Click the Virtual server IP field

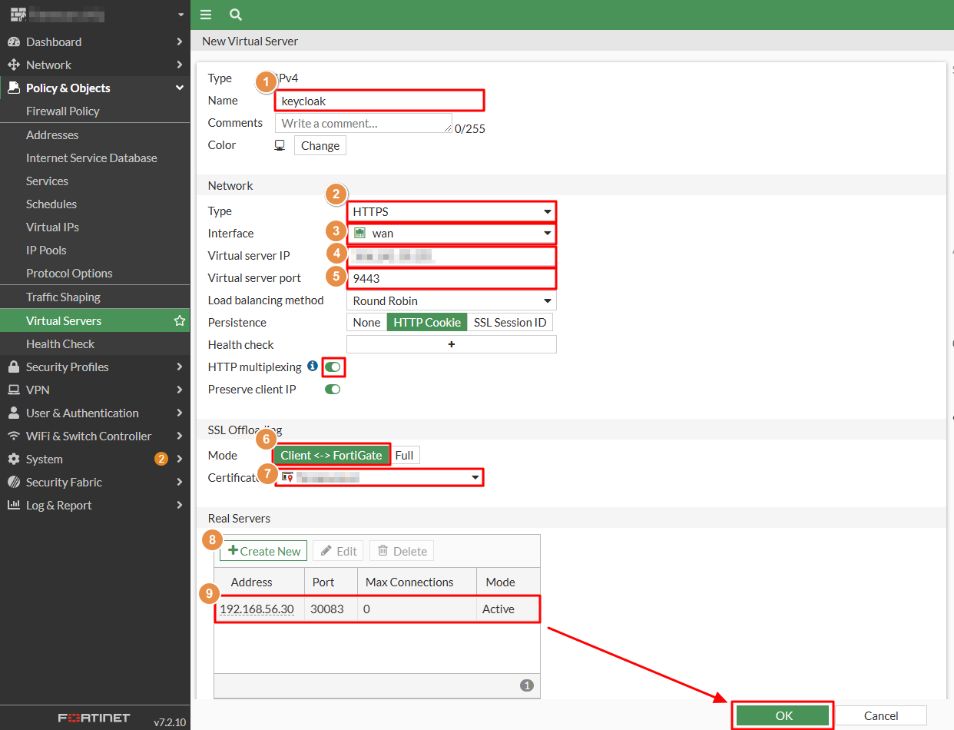452,256
